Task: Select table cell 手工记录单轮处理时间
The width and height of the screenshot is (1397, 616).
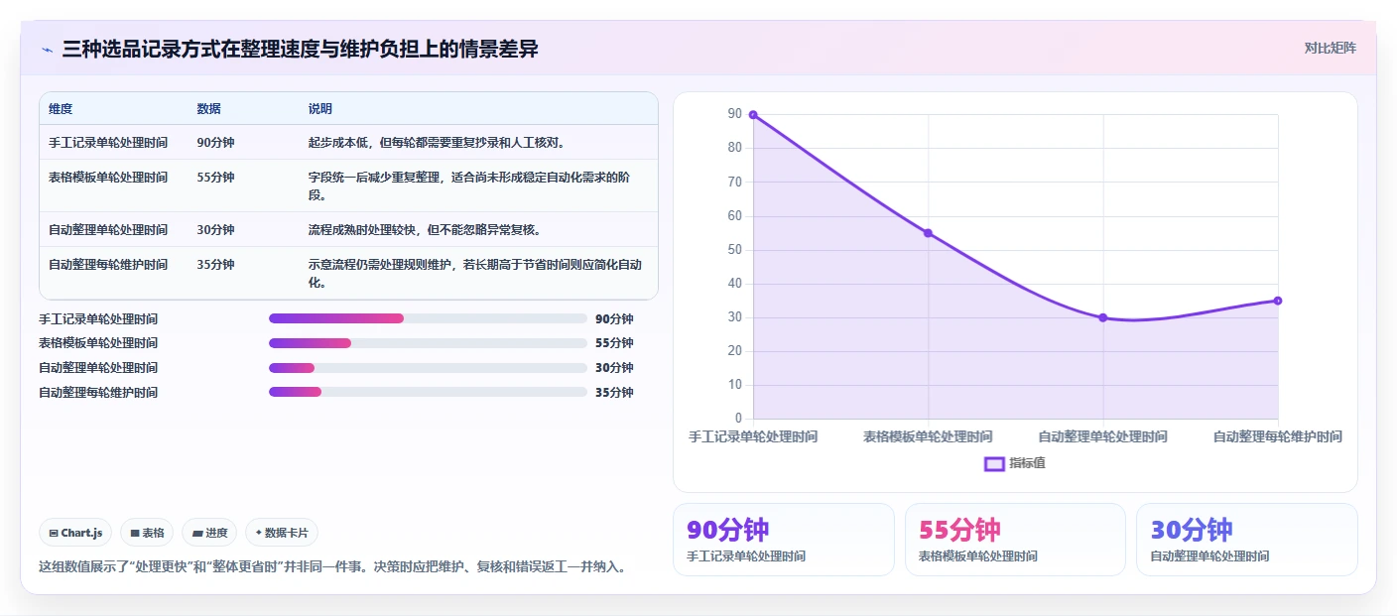Action: 108,143
